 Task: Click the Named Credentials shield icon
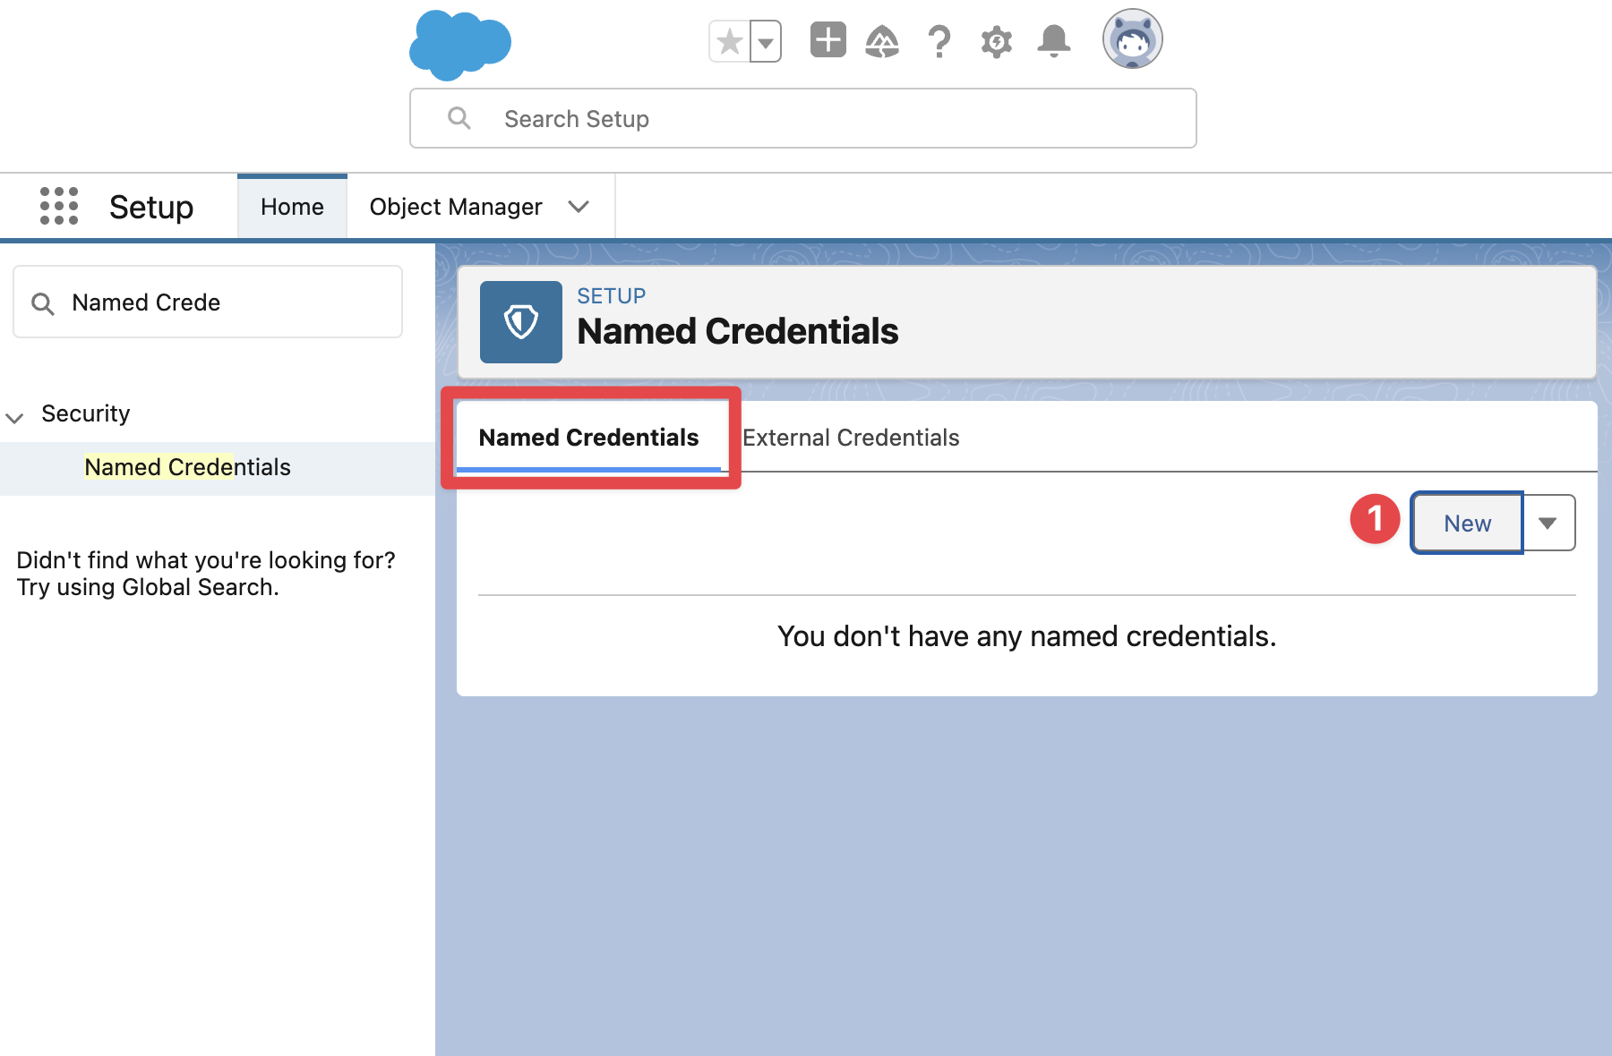(521, 321)
